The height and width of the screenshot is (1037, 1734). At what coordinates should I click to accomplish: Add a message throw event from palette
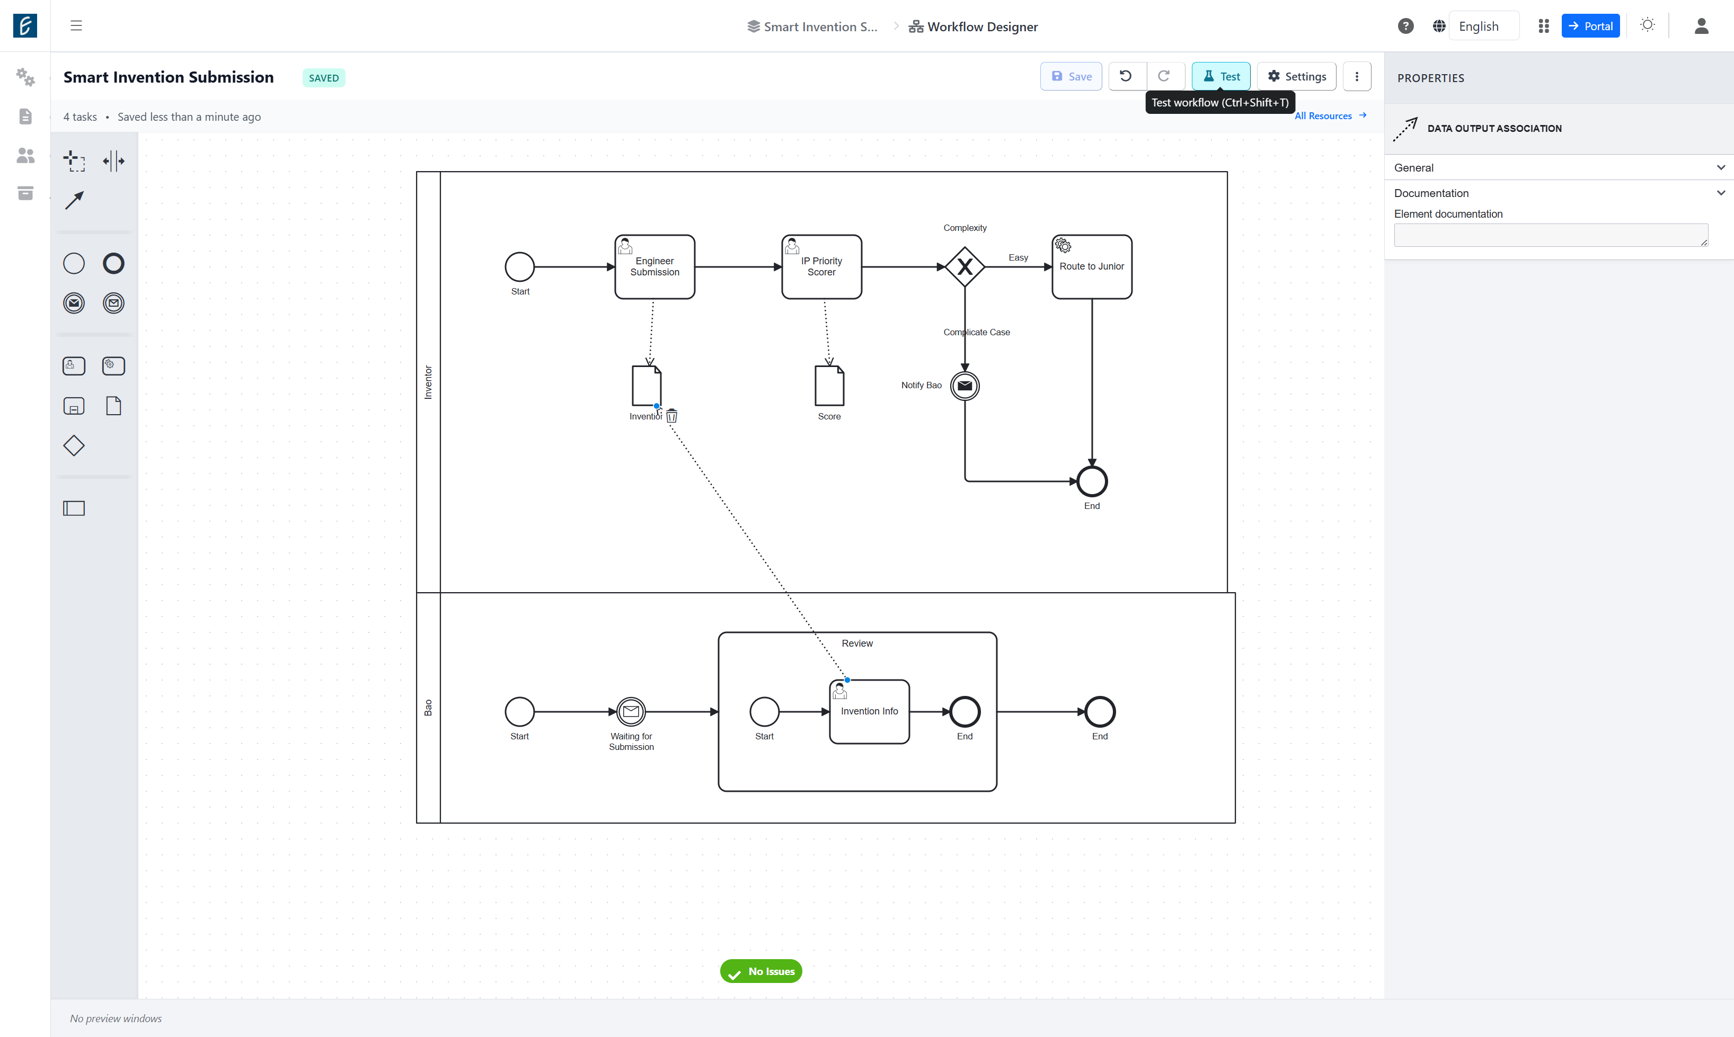(74, 303)
